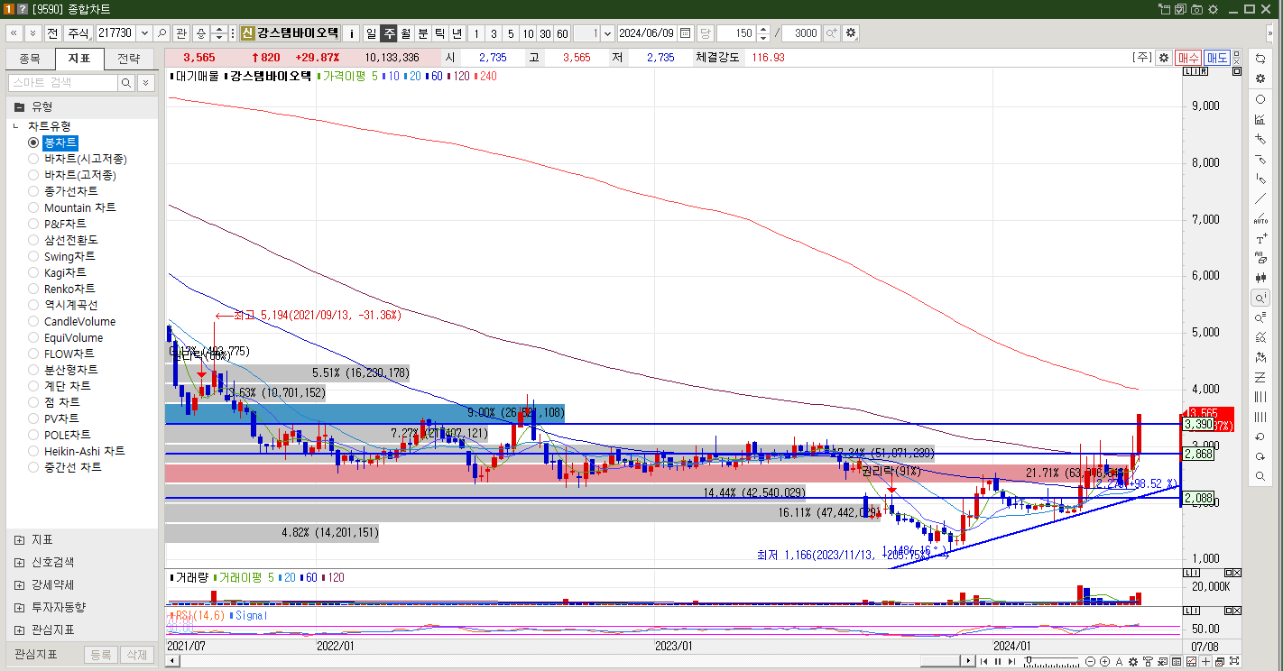The height and width of the screenshot is (671, 1283).
Task: Click the bottom toolbar gear settings icon
Action: 1133,661
